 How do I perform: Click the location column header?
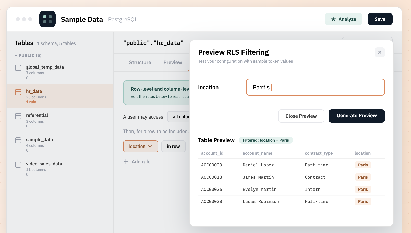point(362,153)
